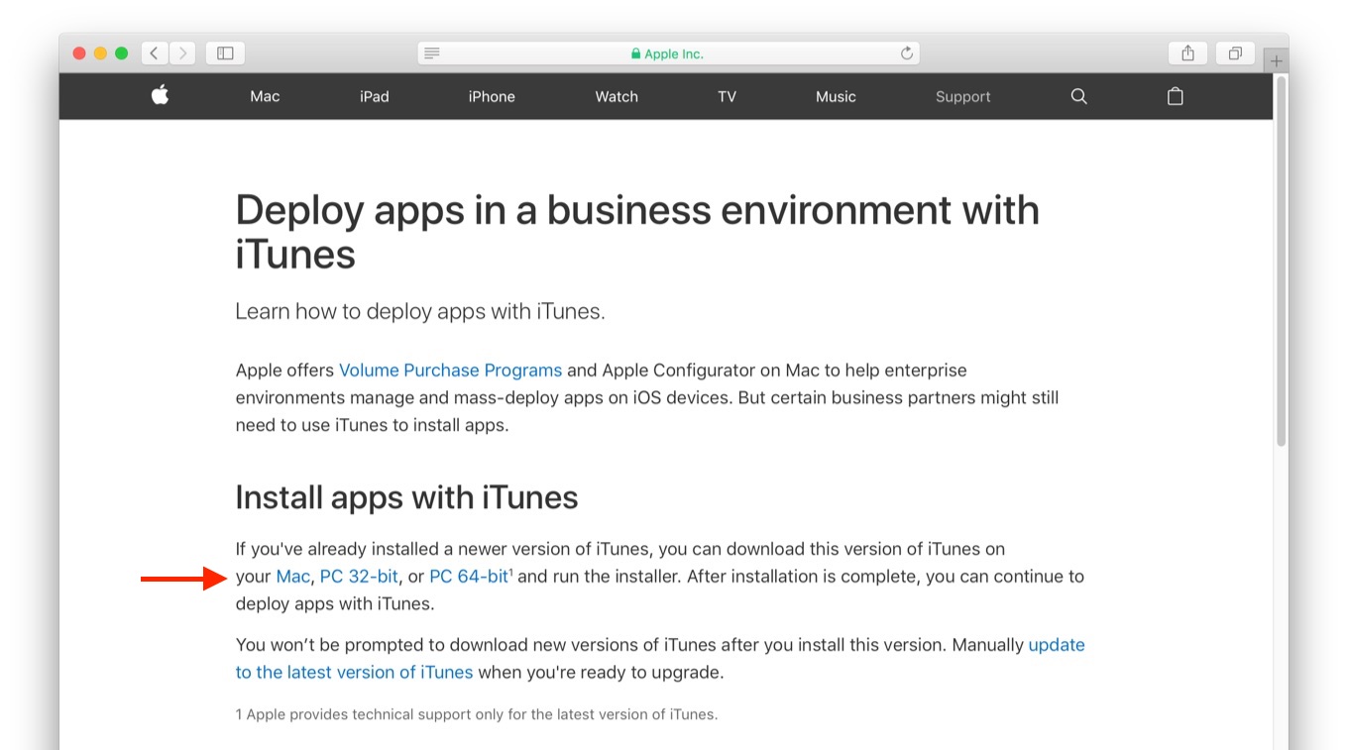The width and height of the screenshot is (1348, 750).
Task: Toggle the Safari sidebar button
Action: tap(225, 54)
